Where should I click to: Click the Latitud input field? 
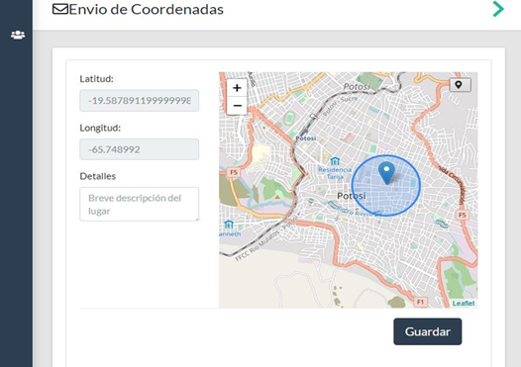click(x=140, y=101)
